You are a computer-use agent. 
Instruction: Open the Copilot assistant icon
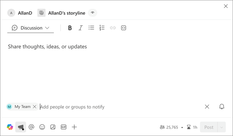click(x=10, y=127)
